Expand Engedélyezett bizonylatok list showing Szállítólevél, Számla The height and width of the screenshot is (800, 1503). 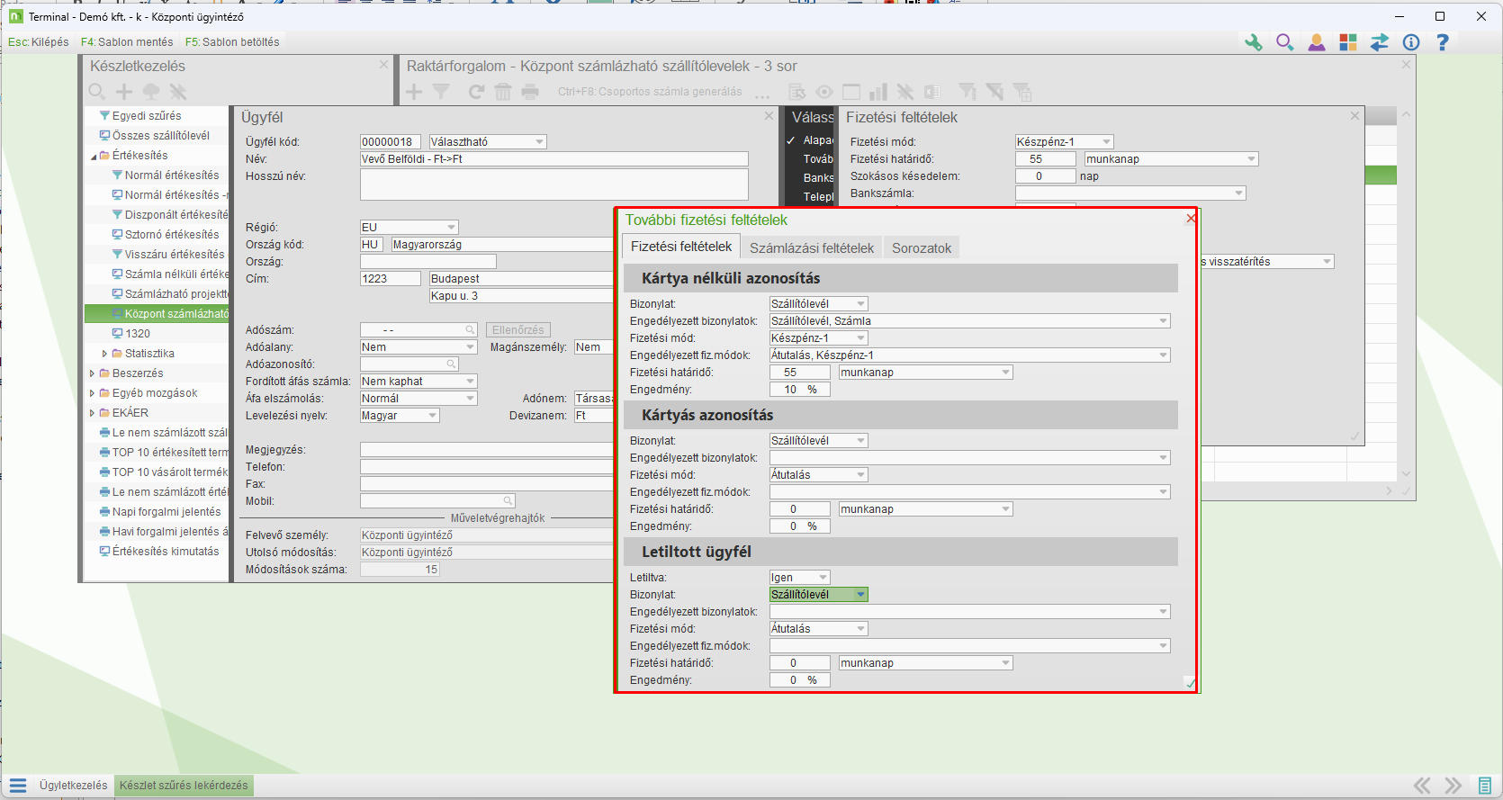1163,321
